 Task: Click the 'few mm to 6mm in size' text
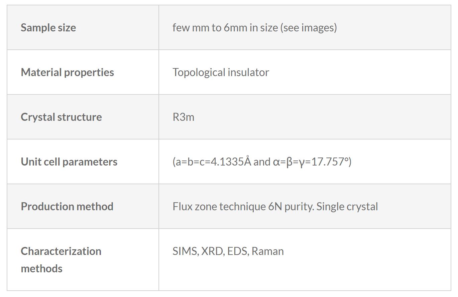click(x=226, y=27)
